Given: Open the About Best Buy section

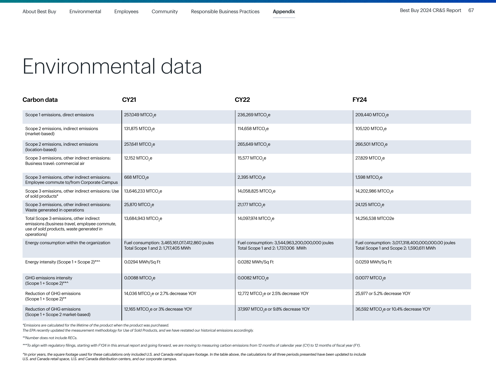Looking at the screenshot, I should (x=39, y=11).
